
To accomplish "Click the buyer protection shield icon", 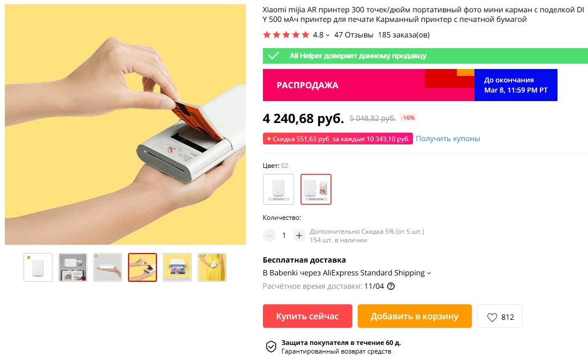I will tap(271, 347).
